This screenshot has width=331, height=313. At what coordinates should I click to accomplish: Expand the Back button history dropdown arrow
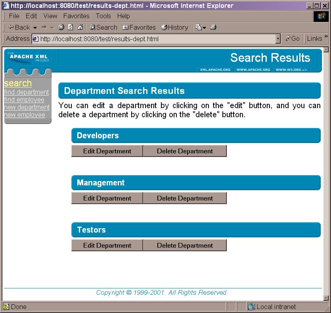point(35,27)
